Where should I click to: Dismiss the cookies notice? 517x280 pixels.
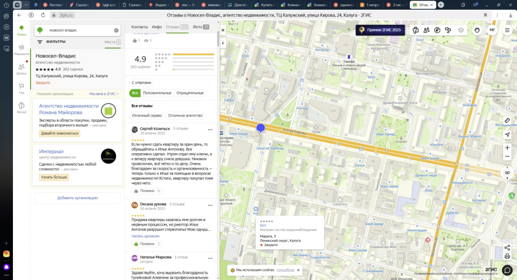coord(298,270)
